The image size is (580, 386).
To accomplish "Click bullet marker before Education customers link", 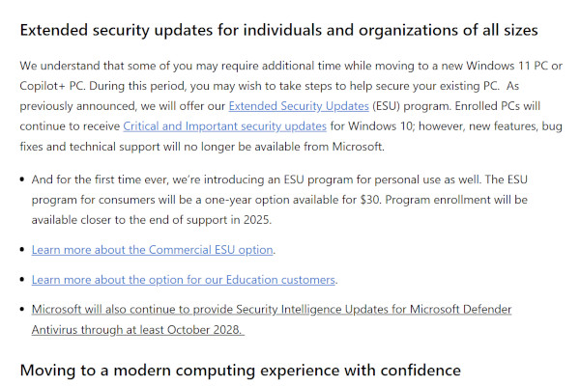I will [x=22, y=280].
